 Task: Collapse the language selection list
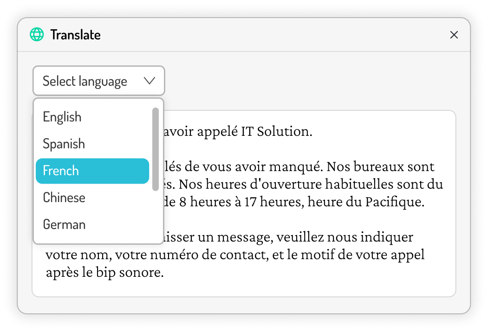(x=98, y=81)
